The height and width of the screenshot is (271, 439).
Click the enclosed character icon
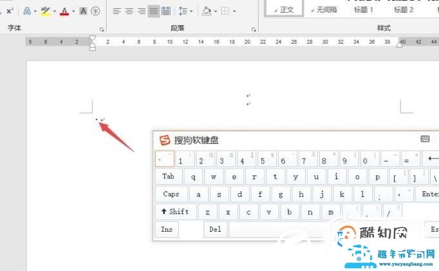click(x=95, y=11)
